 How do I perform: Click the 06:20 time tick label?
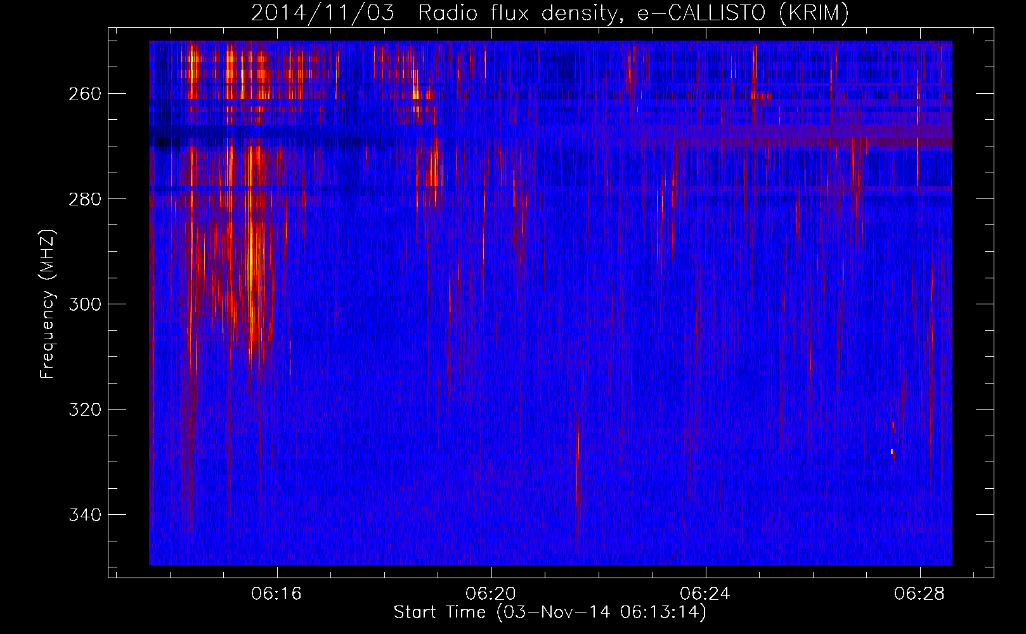[491, 594]
